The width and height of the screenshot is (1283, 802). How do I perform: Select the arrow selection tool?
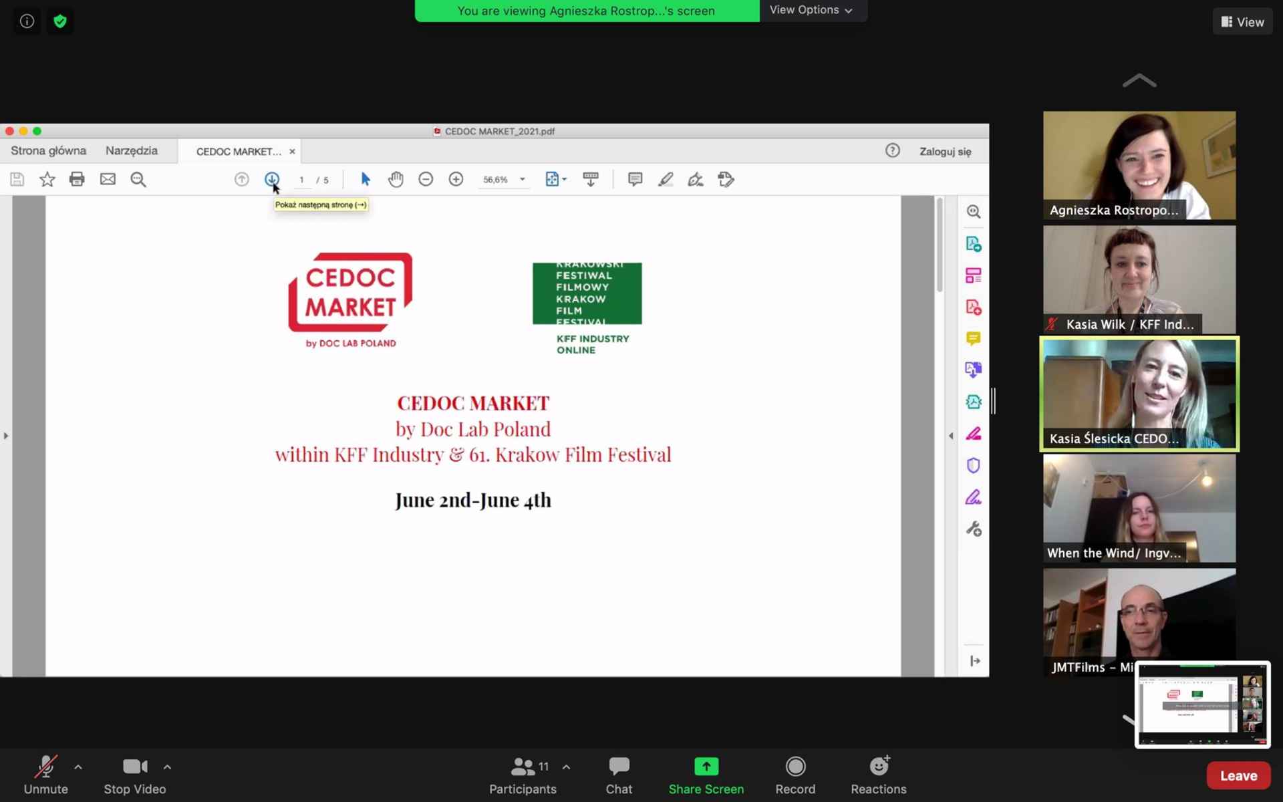tap(365, 179)
